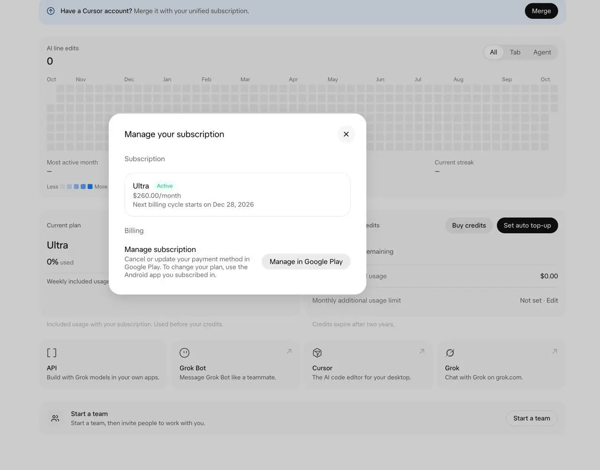Click "Next billing cycle starts on Dec 28, 2026"
The image size is (600, 470).
point(193,205)
